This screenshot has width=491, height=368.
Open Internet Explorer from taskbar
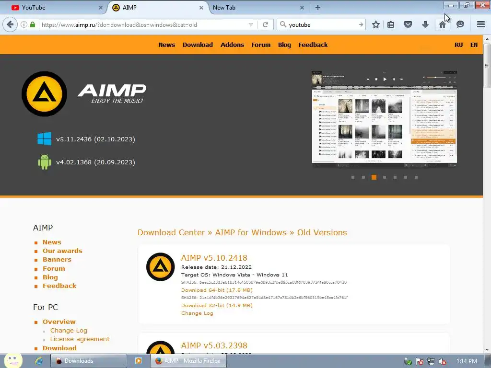pos(38,361)
